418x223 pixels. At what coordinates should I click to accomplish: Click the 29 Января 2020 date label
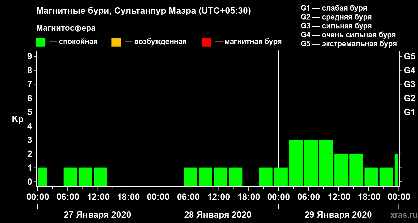pos(338,215)
